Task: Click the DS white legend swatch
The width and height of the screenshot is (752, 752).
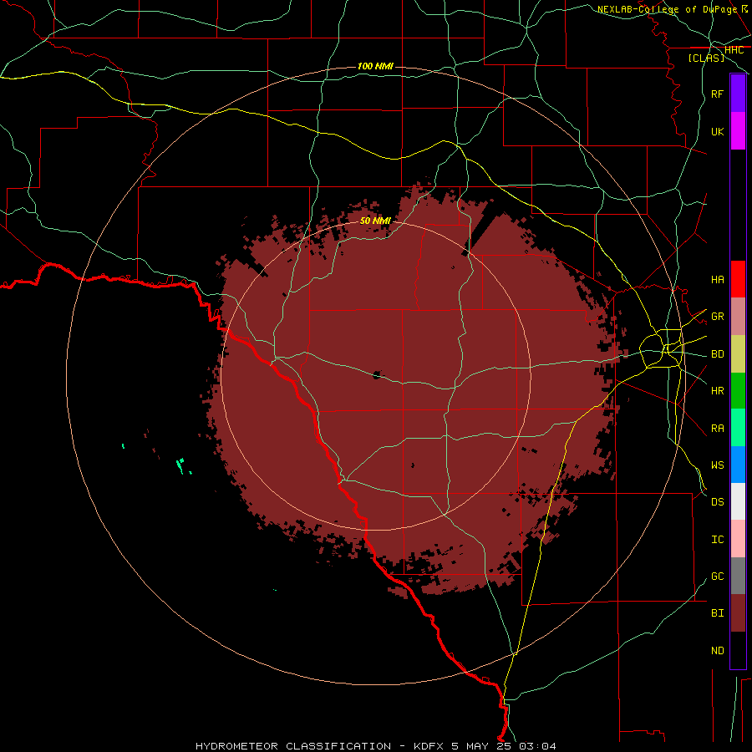Action: [x=738, y=501]
